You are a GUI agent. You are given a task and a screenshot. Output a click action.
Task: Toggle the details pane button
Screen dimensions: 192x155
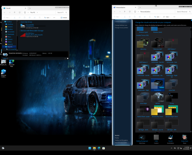64,18
